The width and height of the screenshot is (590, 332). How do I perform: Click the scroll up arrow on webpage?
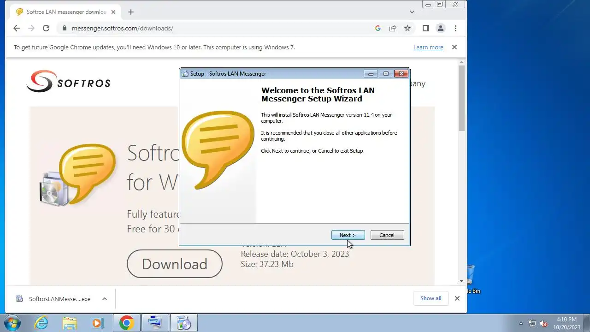[461, 61]
